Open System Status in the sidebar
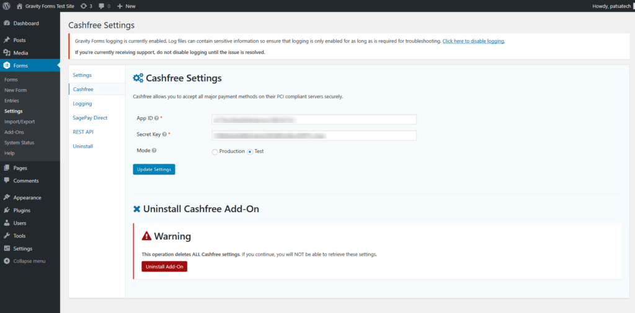635x313 pixels. tap(19, 142)
